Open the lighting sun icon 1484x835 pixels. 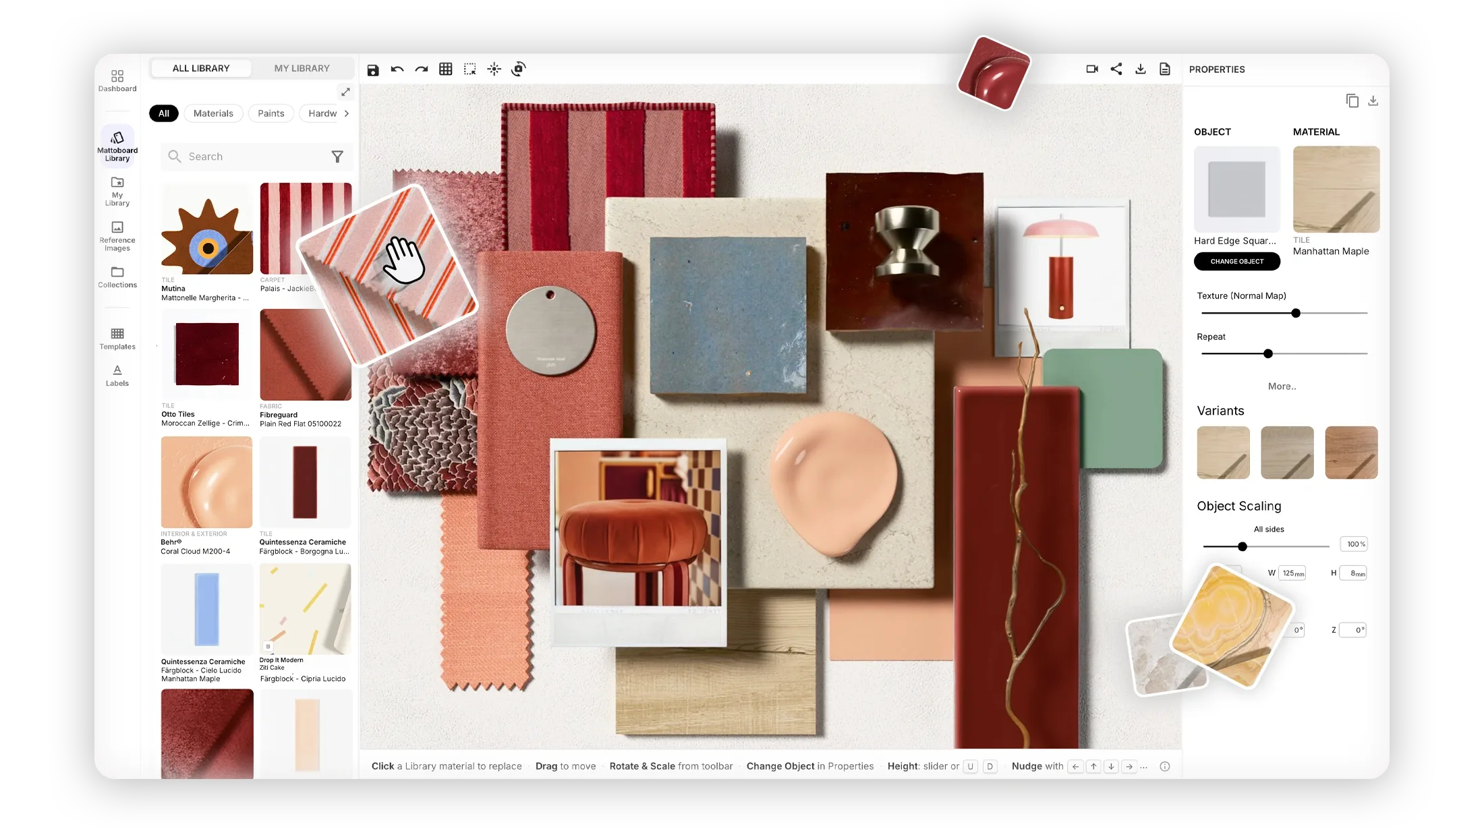click(494, 69)
